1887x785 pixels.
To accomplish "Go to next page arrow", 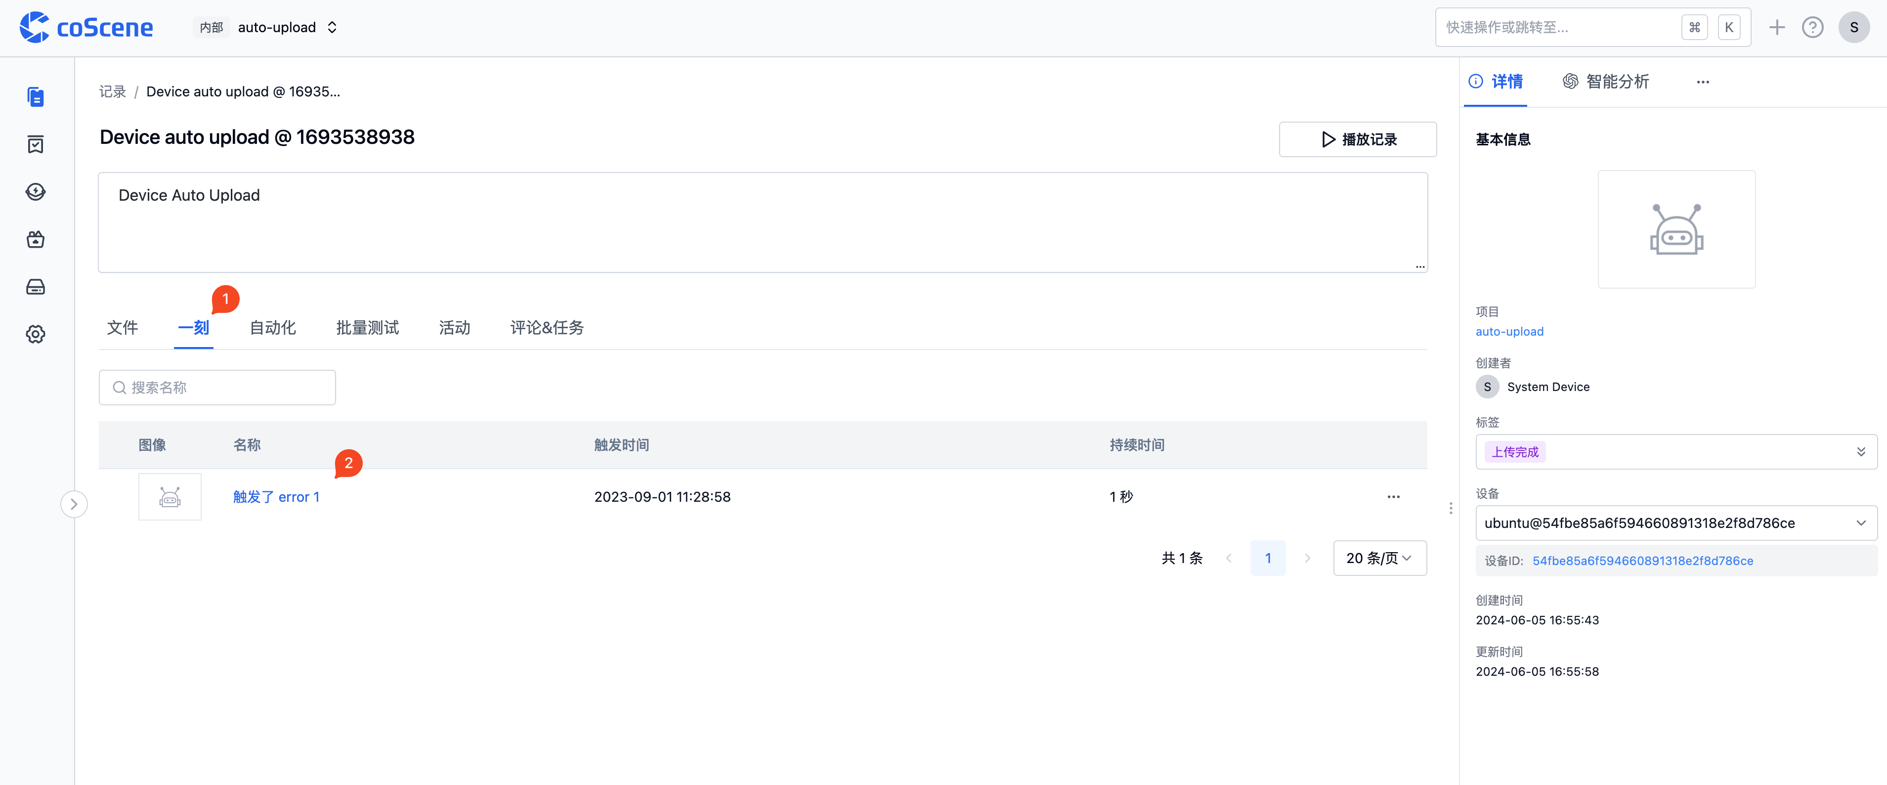I will pos(1307,559).
